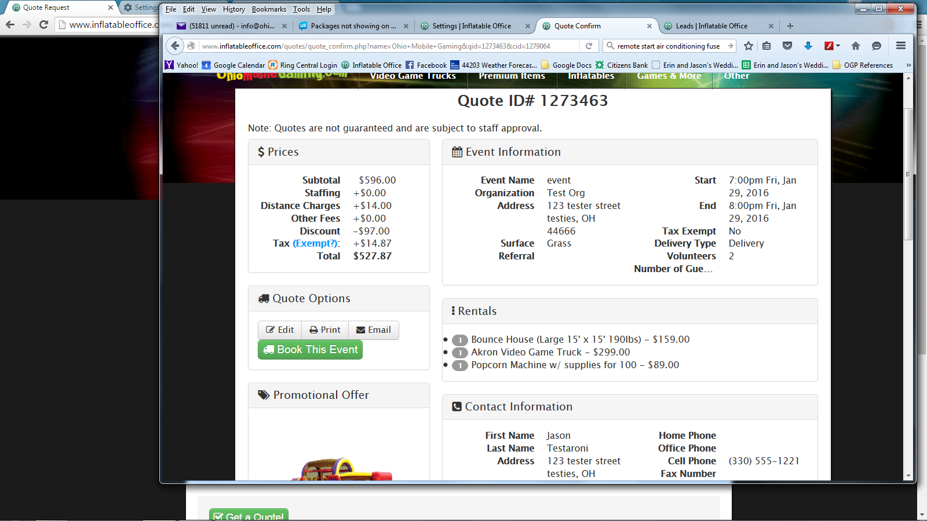Click the Firefox bookmark star icon
Image resolution: width=927 pixels, height=521 pixels.
pyautogui.click(x=749, y=46)
